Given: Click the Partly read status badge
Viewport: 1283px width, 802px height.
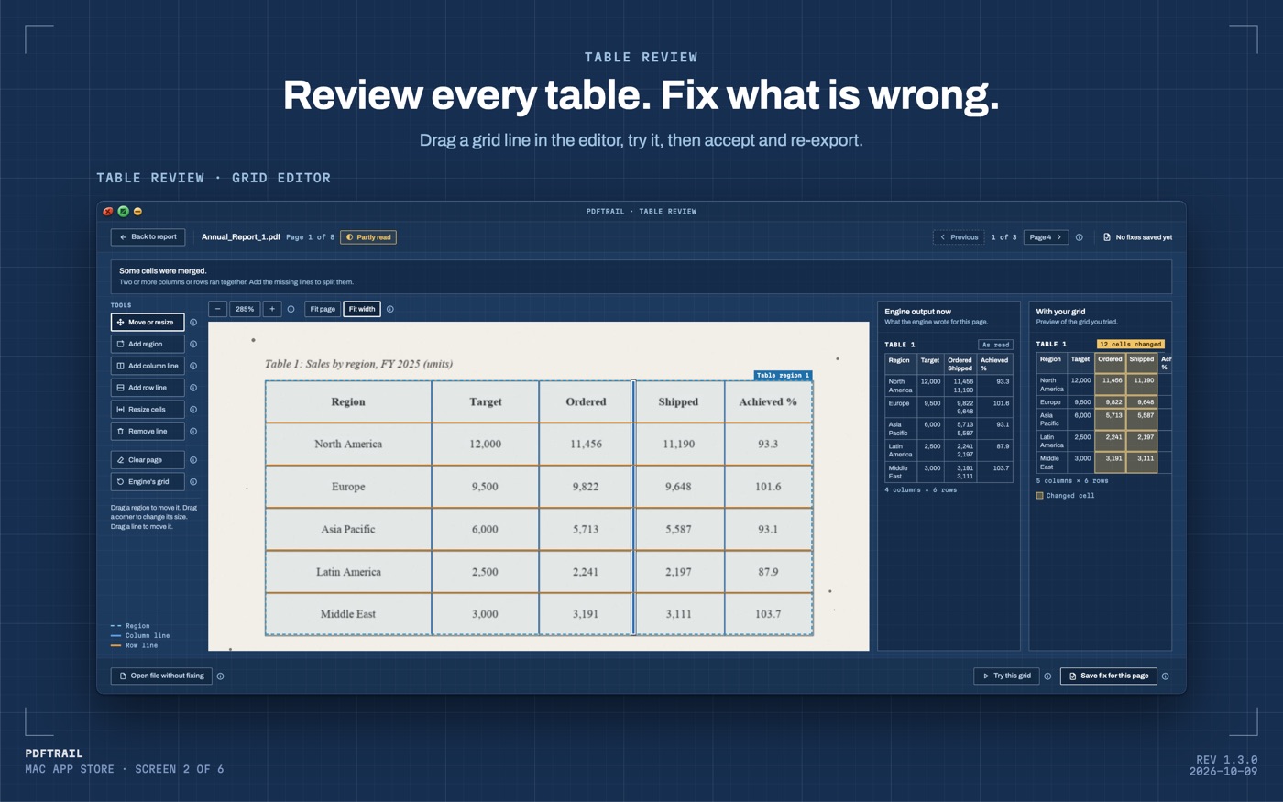Looking at the screenshot, I should 368,237.
